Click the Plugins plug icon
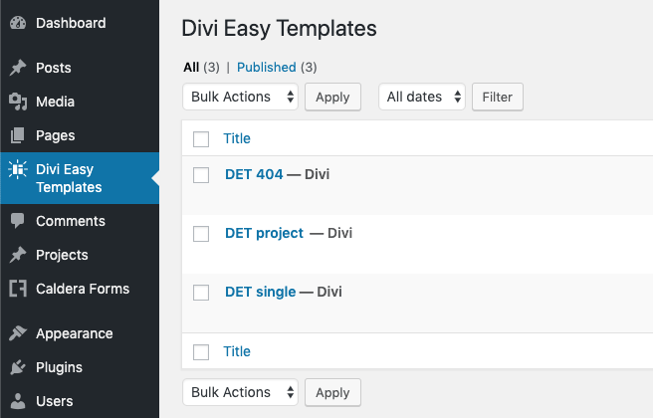 [17, 367]
